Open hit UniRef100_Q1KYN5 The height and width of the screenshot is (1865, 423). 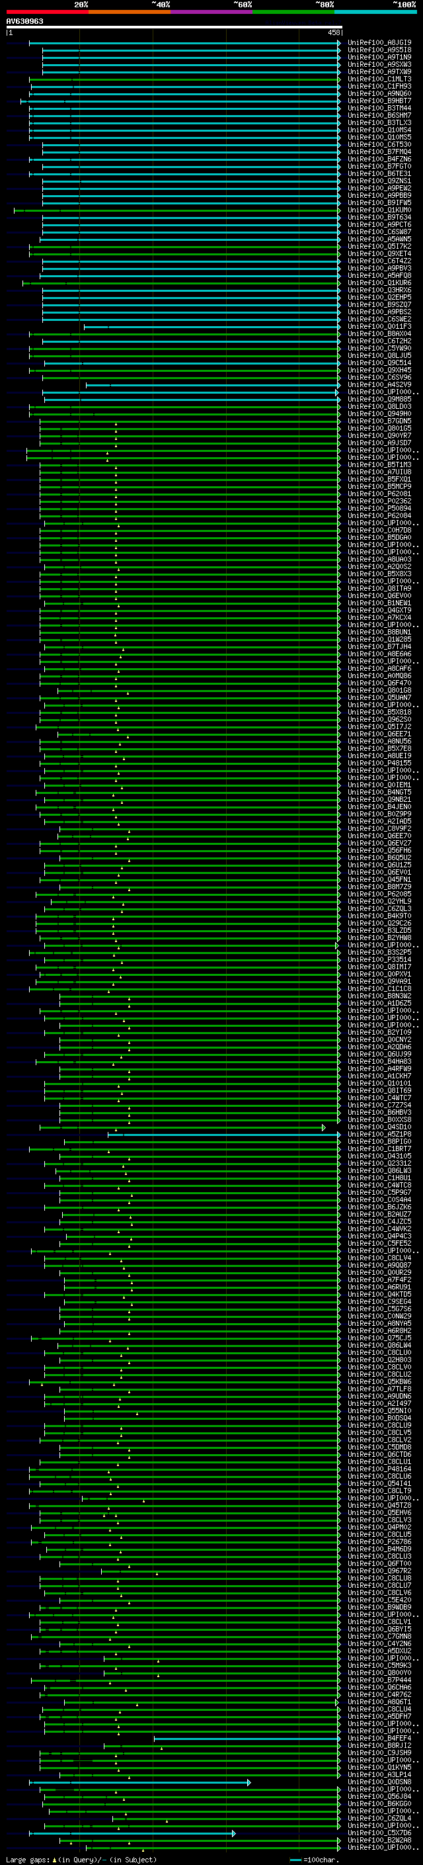[x=379, y=1768]
